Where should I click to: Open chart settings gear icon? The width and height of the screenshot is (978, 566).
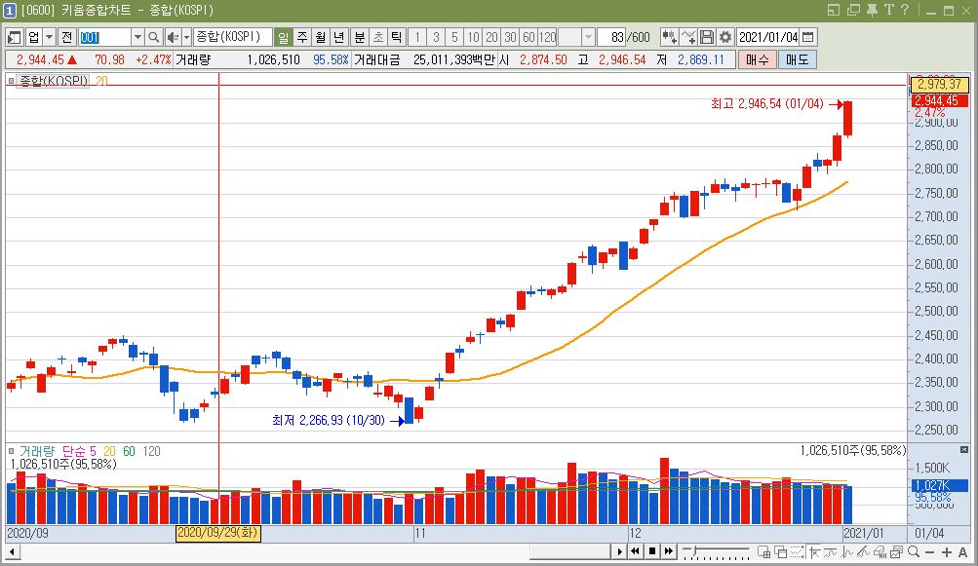(x=724, y=37)
